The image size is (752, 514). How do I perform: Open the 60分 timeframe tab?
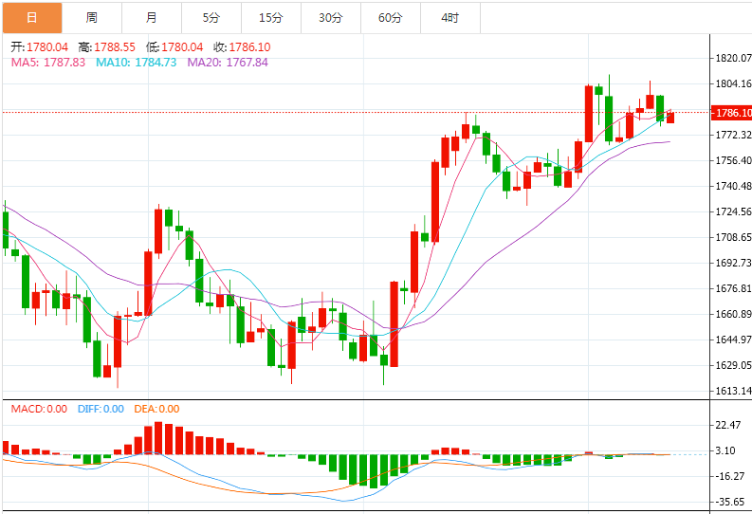point(391,18)
